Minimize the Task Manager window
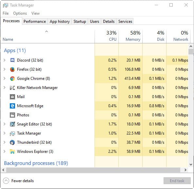 click(x=156, y=5)
